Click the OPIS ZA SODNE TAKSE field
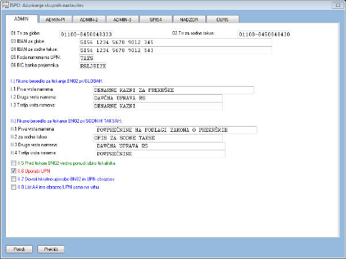Screen dimensions: 346x259 click(157, 138)
